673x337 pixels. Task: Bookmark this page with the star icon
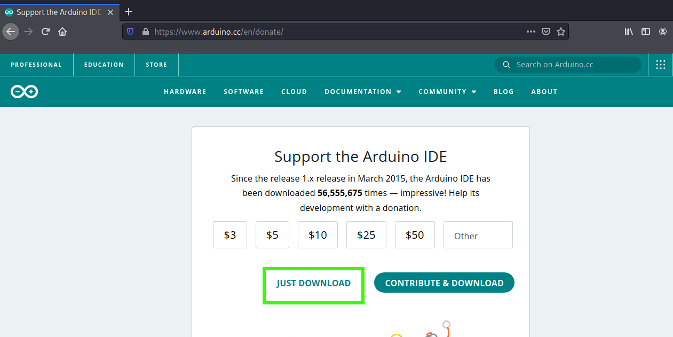click(561, 32)
